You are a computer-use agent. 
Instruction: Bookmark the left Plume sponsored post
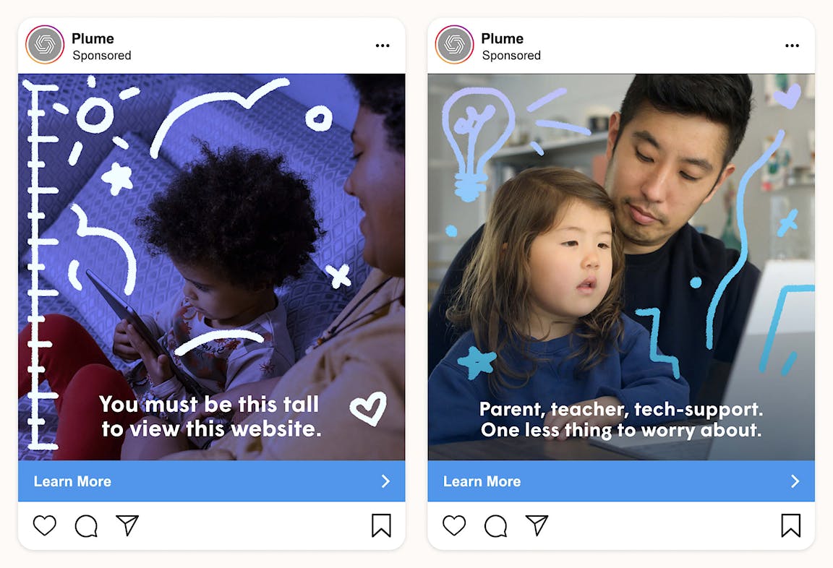[382, 525]
